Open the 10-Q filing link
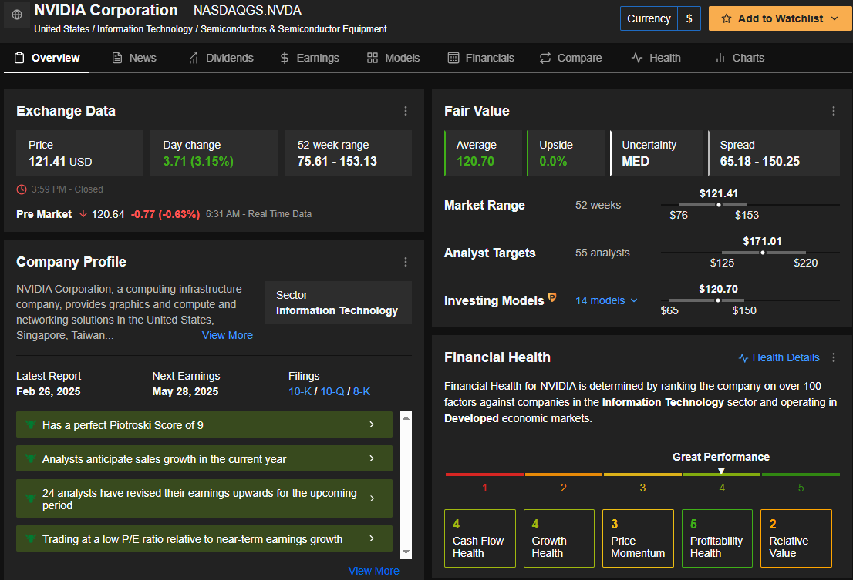Image resolution: width=853 pixels, height=580 pixels. (x=332, y=391)
